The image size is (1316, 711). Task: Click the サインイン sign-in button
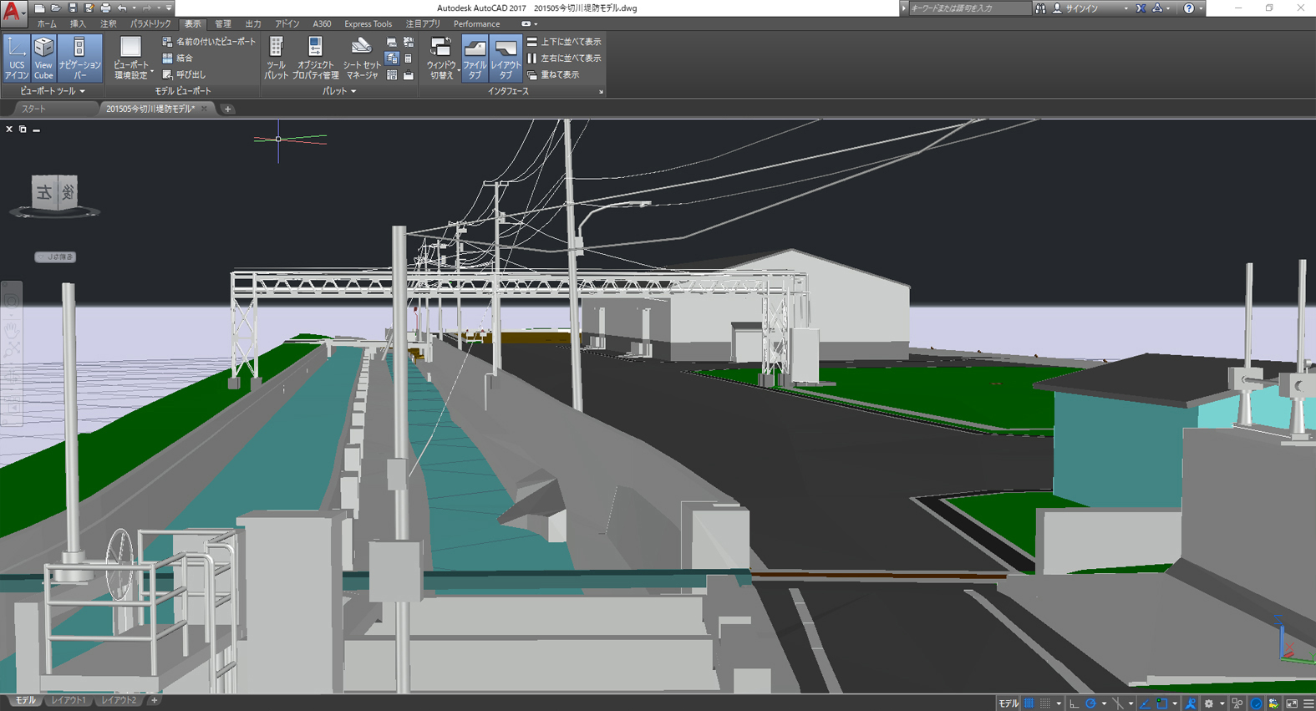[x=1080, y=8]
